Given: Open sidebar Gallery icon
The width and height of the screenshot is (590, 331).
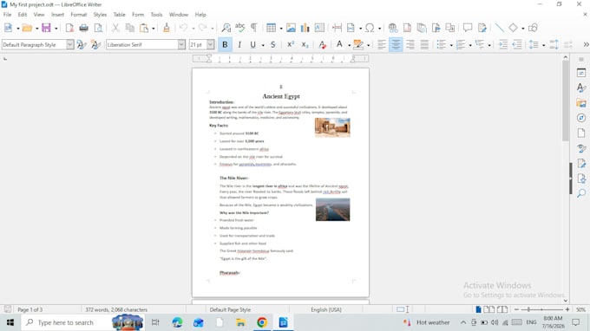Looking at the screenshot, I should coord(581,103).
